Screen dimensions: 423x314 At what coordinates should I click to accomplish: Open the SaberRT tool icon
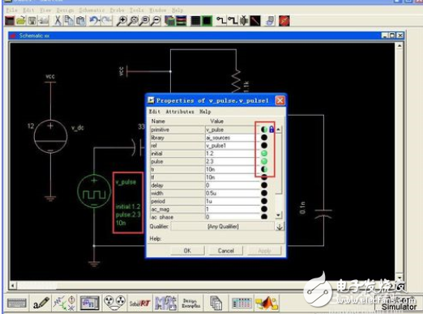139,303
